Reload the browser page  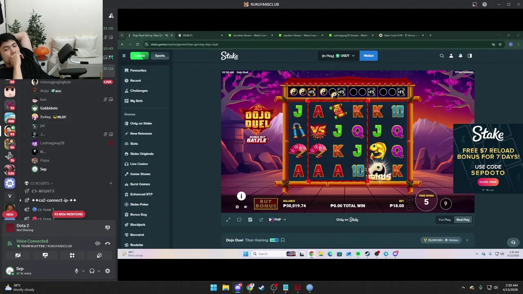point(137,44)
